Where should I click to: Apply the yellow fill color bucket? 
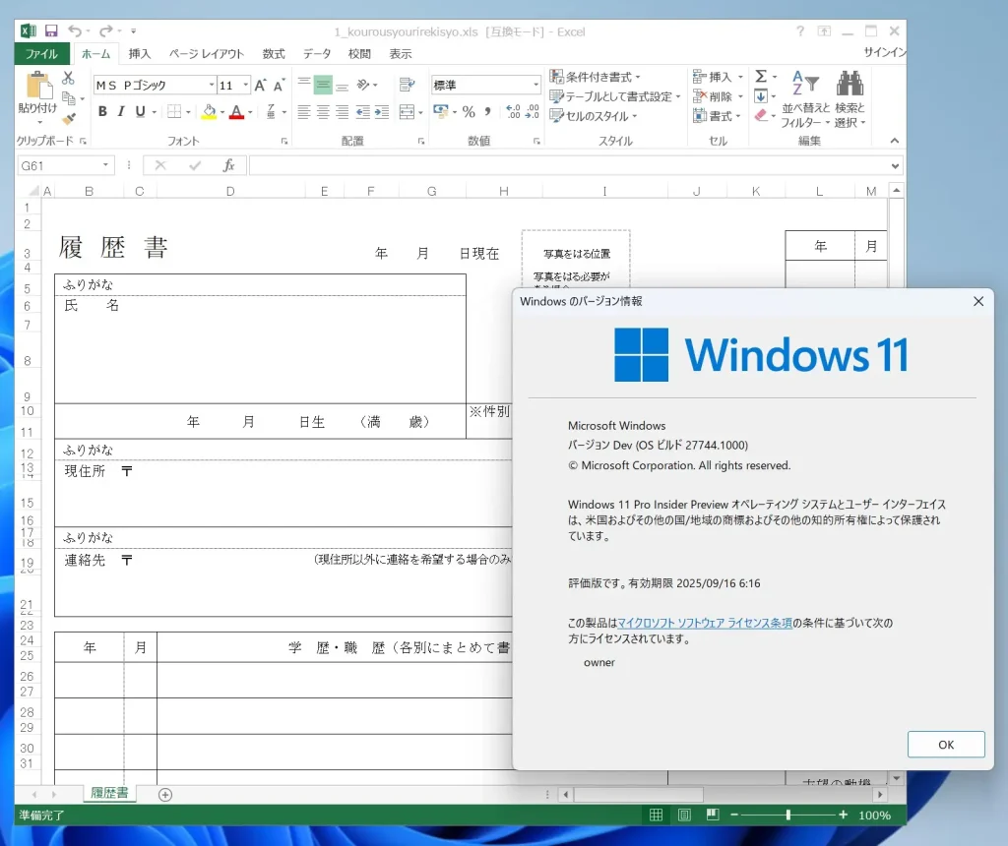(x=209, y=112)
